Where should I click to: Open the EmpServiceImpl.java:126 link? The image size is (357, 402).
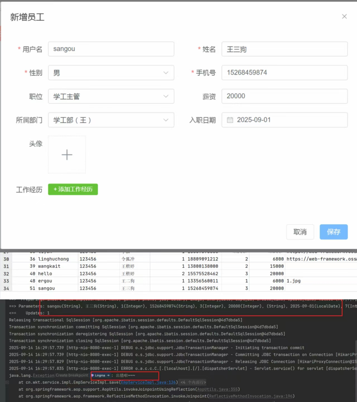coord(148,382)
